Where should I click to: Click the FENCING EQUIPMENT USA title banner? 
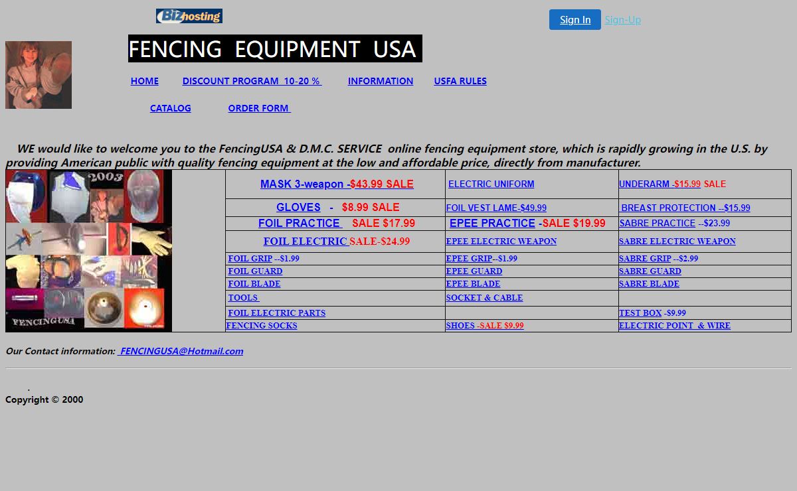click(275, 48)
